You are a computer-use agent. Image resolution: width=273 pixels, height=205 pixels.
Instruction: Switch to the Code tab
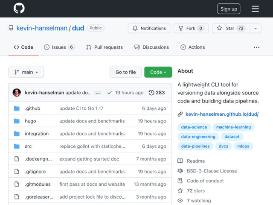click(x=23, y=47)
